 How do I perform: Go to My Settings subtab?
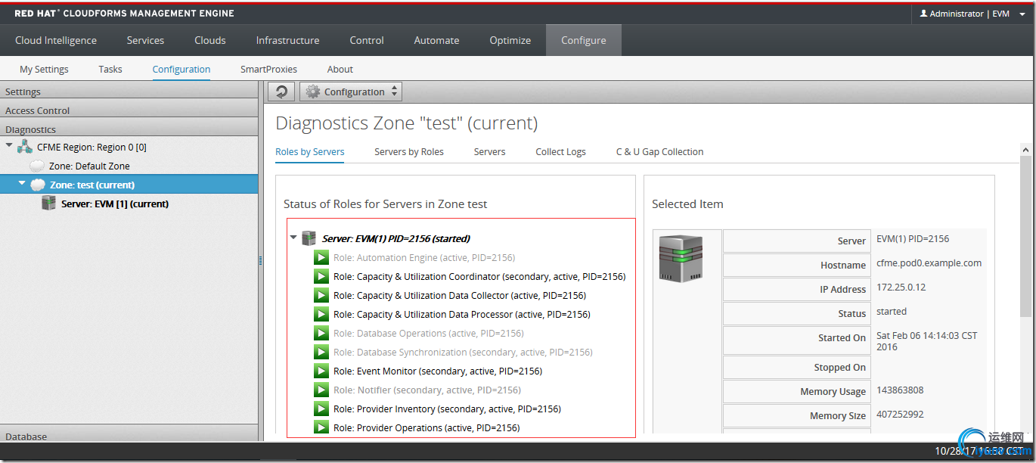tap(44, 69)
